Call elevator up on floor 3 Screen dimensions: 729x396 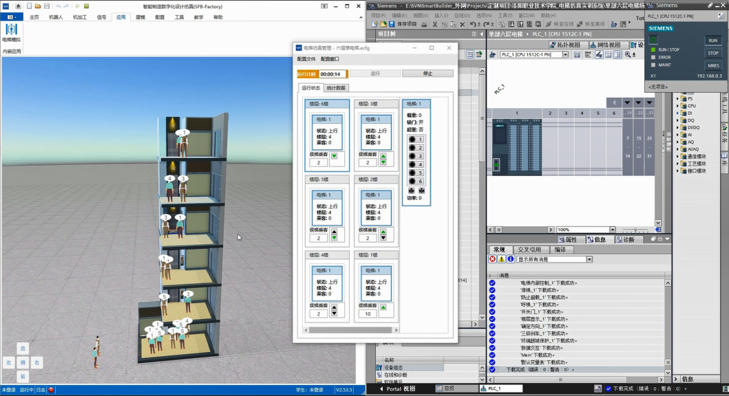point(383,155)
